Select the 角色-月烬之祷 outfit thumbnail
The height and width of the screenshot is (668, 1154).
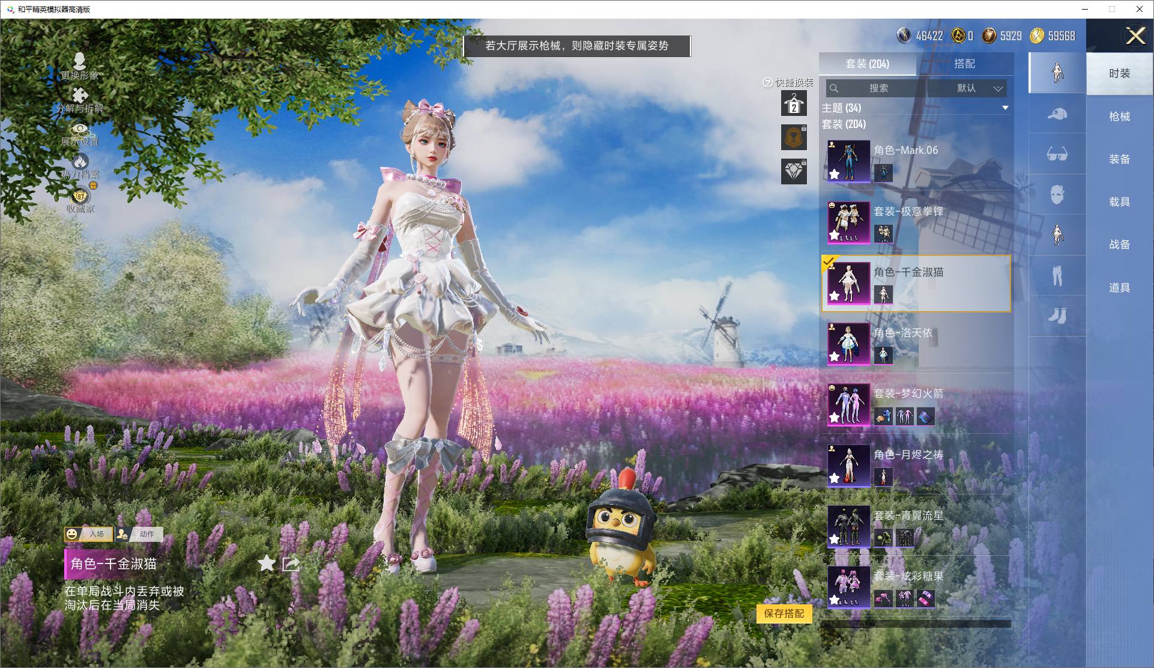848,466
